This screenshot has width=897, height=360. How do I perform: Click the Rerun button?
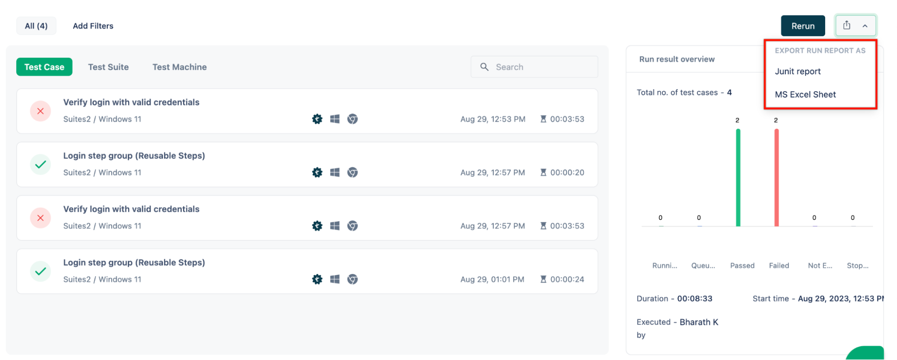(803, 26)
